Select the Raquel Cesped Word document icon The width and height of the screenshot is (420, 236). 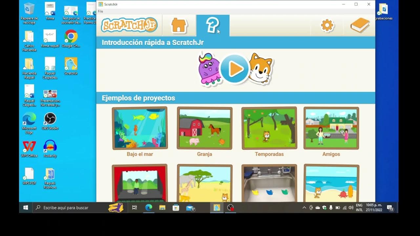point(29,96)
